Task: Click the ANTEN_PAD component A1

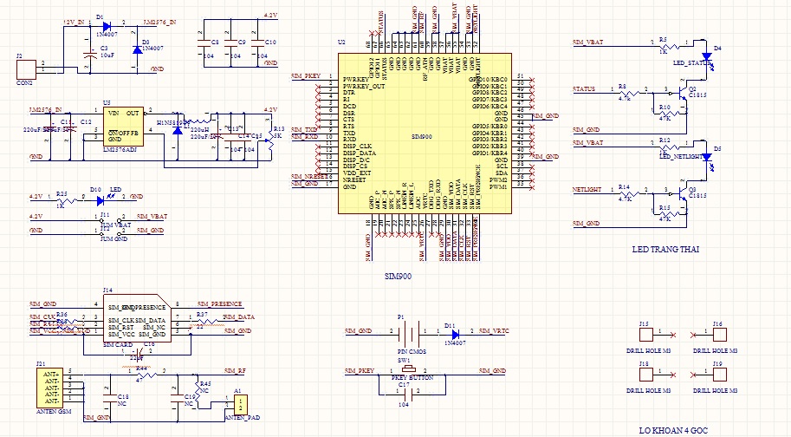Action: click(x=241, y=403)
